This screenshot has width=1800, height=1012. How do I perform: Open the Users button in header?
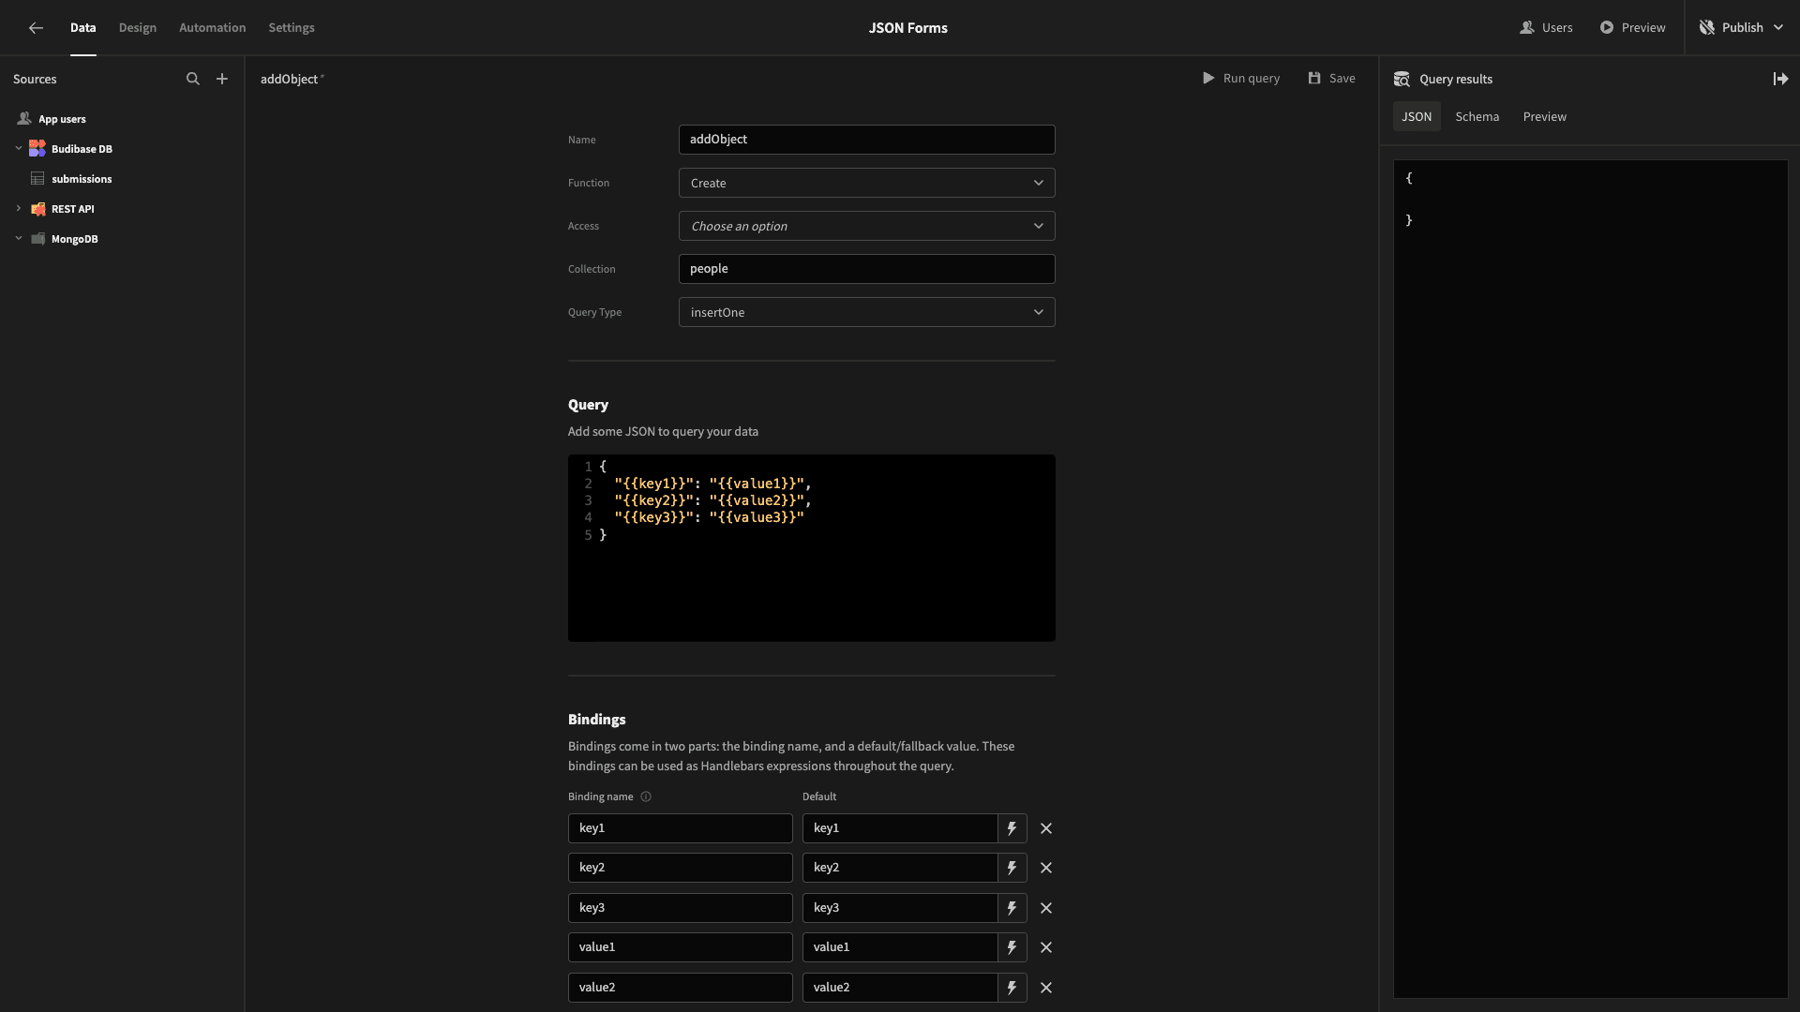point(1547,27)
